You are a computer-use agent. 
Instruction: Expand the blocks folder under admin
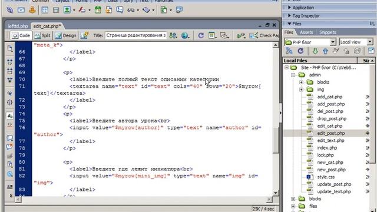[301, 82]
